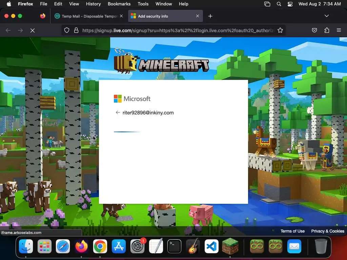Go forward one page
This screenshot has height=260, width=347.
(x=20, y=30)
